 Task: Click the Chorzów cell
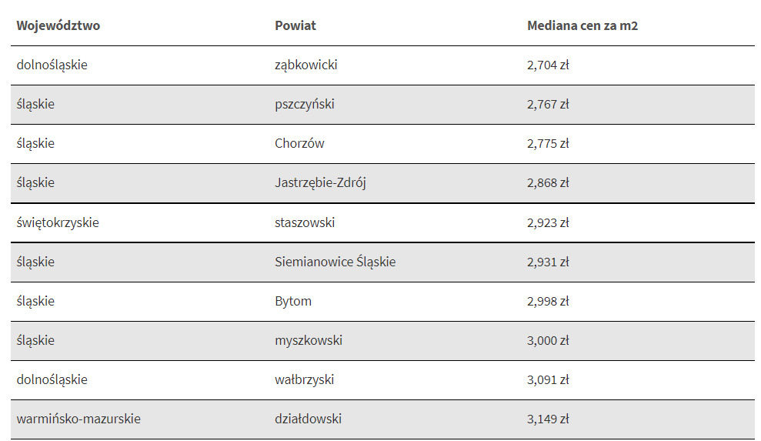click(299, 143)
